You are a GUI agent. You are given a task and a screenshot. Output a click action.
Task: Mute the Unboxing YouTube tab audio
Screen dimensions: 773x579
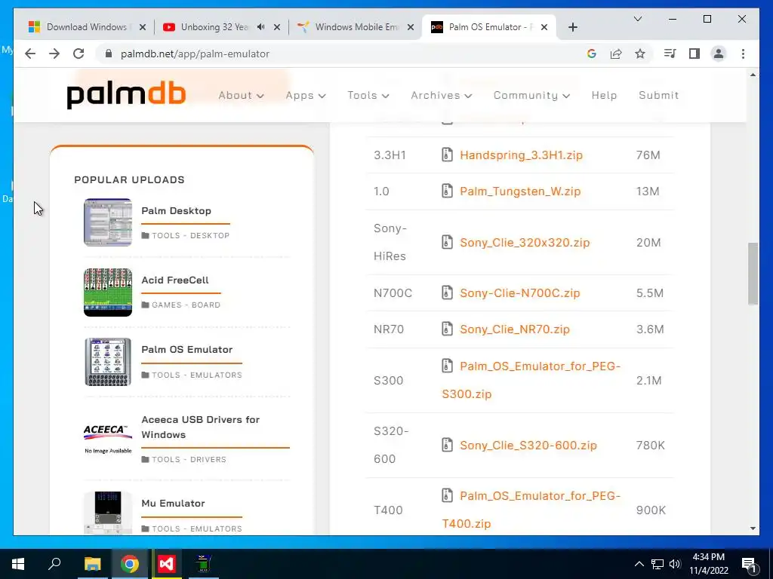point(260,27)
